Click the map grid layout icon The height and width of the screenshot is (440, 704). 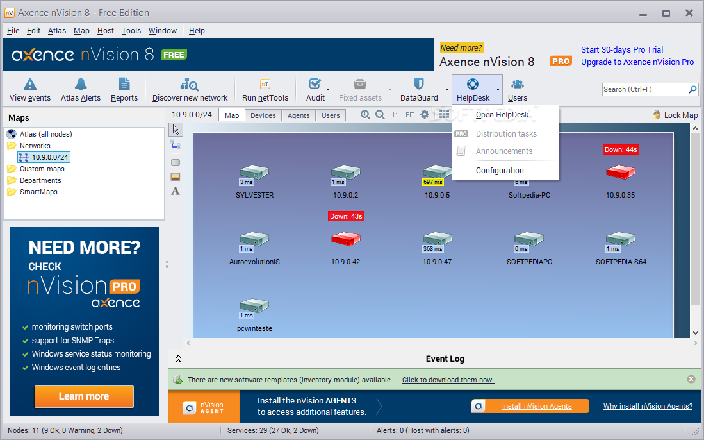click(443, 115)
